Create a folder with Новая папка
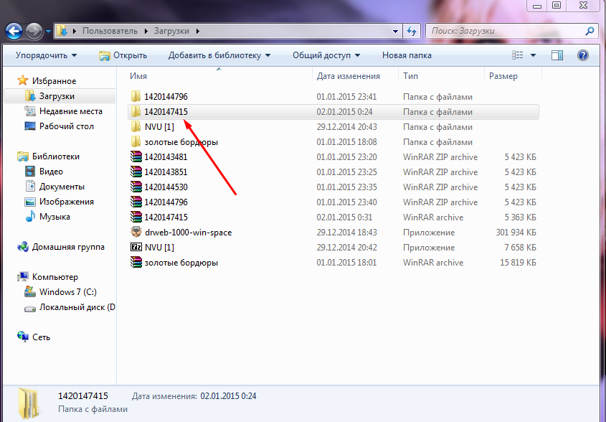The width and height of the screenshot is (606, 422). coord(407,55)
